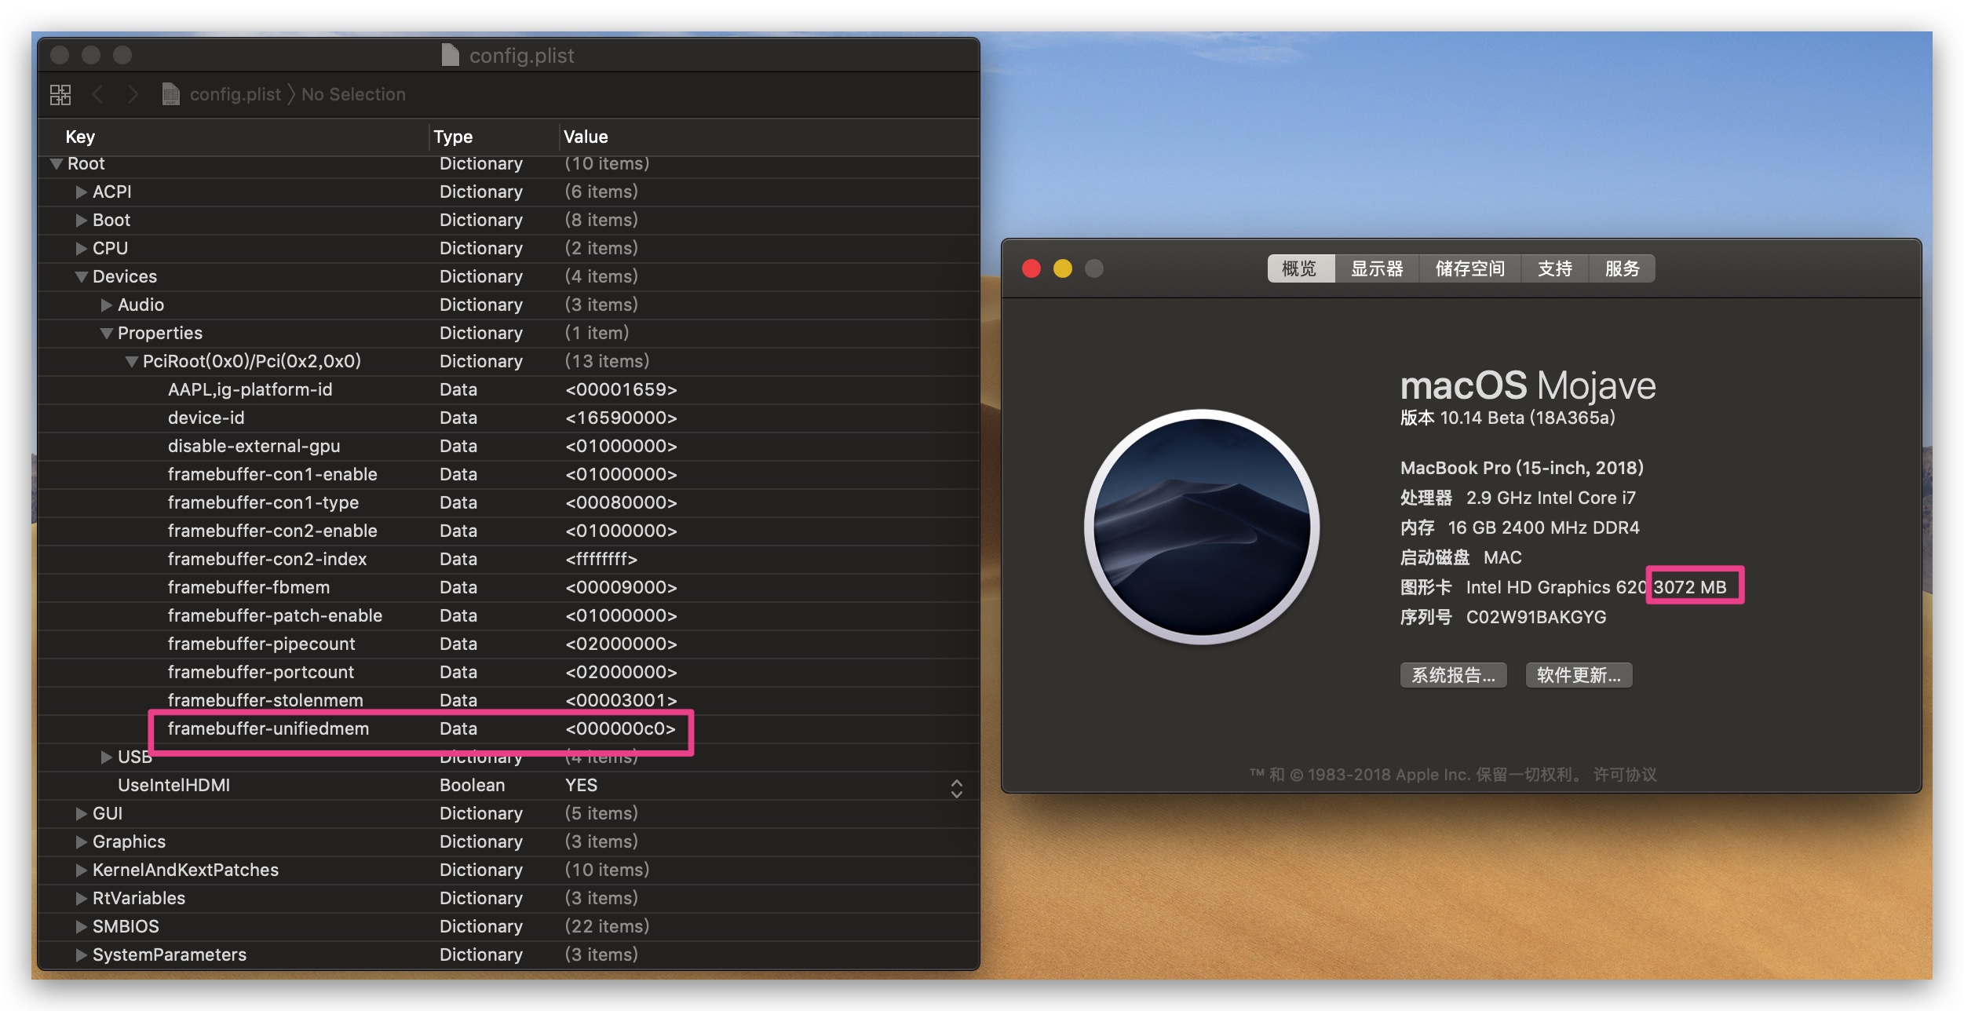This screenshot has height=1011, width=1964.
Task: Expand the Audio dictionary
Action: pyautogui.click(x=106, y=305)
